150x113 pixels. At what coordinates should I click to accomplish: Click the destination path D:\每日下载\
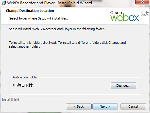(x=24, y=85)
